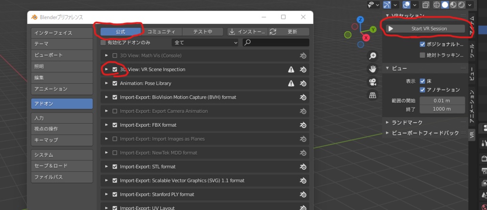This screenshot has width=487, height=210.
Task: Click the Start VR Session button
Action: pyautogui.click(x=425, y=29)
